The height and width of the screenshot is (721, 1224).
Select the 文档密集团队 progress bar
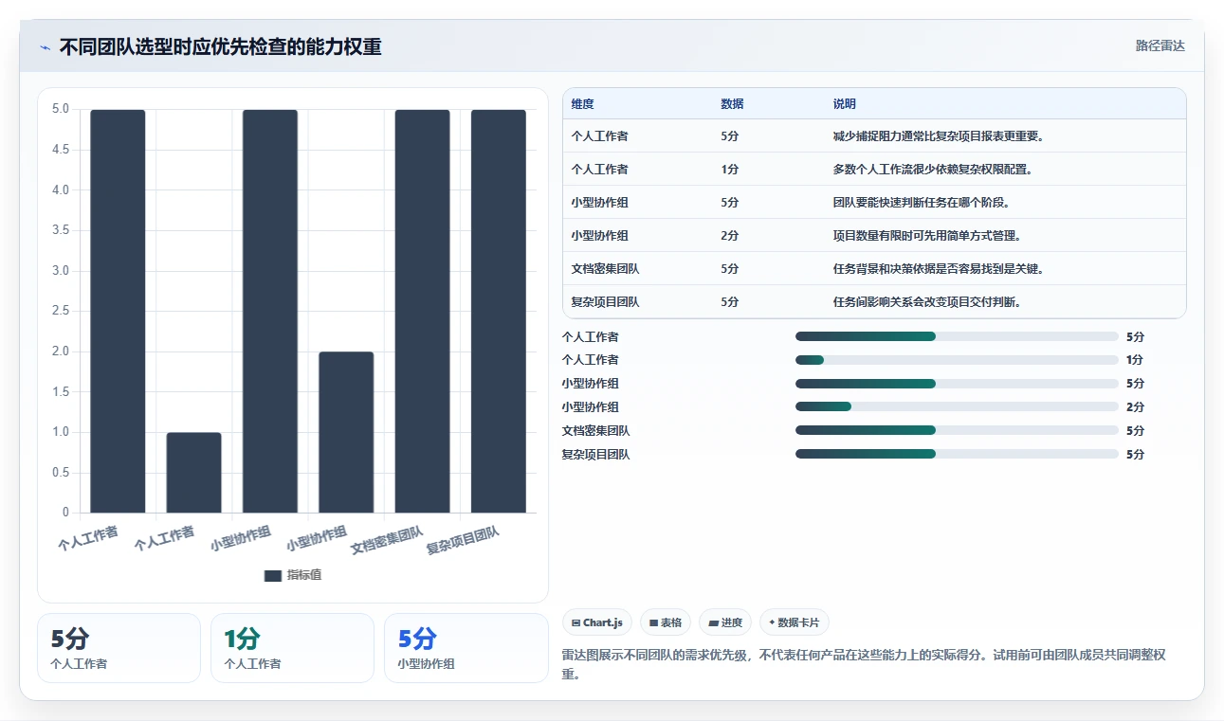pos(957,431)
